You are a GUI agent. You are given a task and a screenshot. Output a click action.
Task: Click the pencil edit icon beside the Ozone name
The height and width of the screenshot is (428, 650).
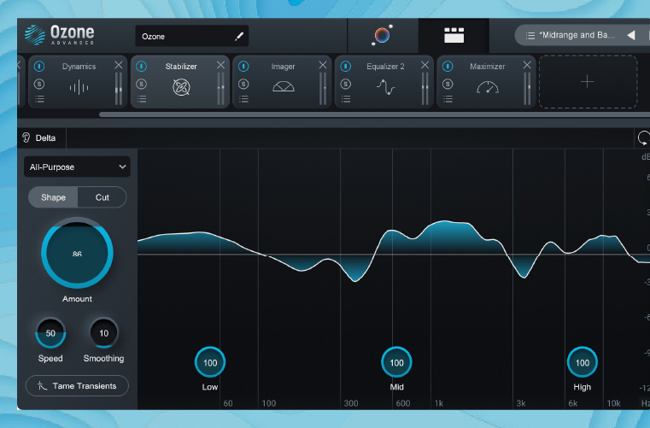click(x=239, y=37)
